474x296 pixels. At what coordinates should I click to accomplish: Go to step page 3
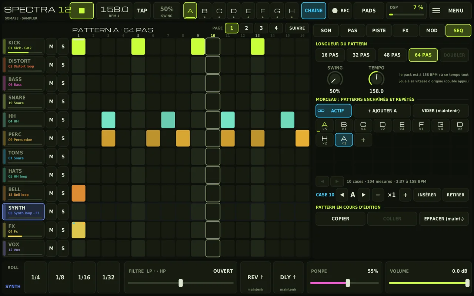pos(261,28)
